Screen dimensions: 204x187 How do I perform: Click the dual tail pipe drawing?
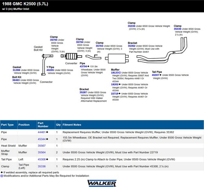coord(162,50)
